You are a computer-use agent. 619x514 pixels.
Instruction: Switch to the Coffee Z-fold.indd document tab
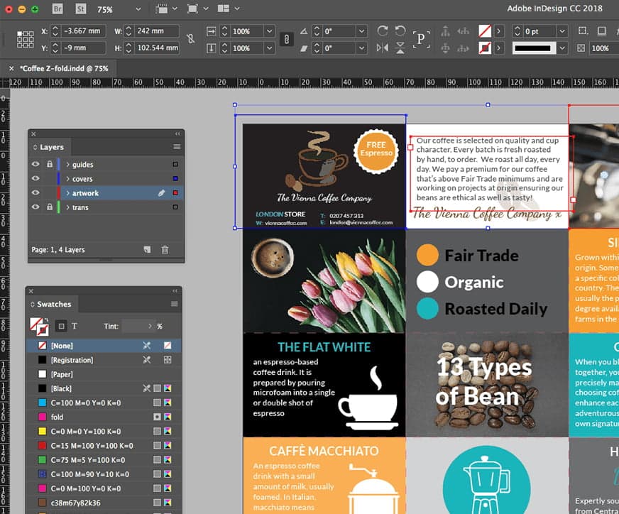[x=64, y=68]
